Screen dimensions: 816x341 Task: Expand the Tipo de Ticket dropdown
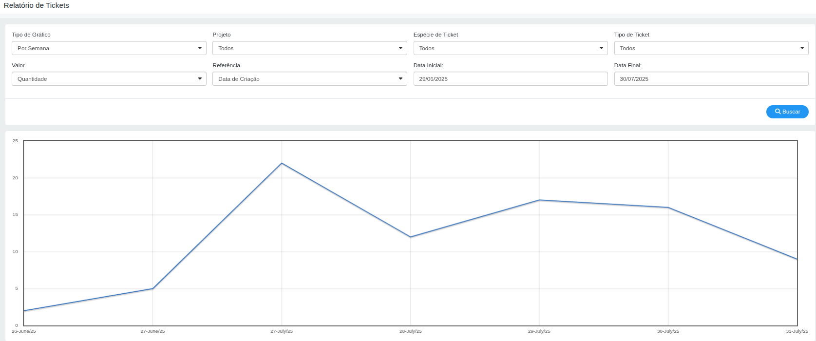coord(711,48)
